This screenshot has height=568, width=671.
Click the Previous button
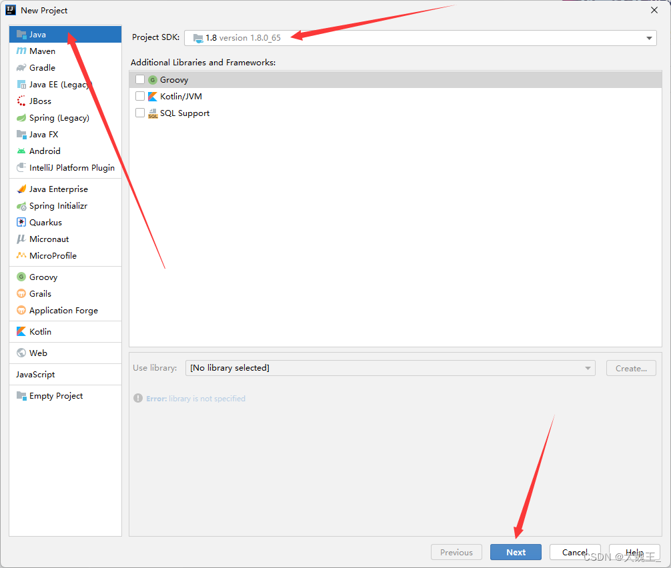point(457,552)
